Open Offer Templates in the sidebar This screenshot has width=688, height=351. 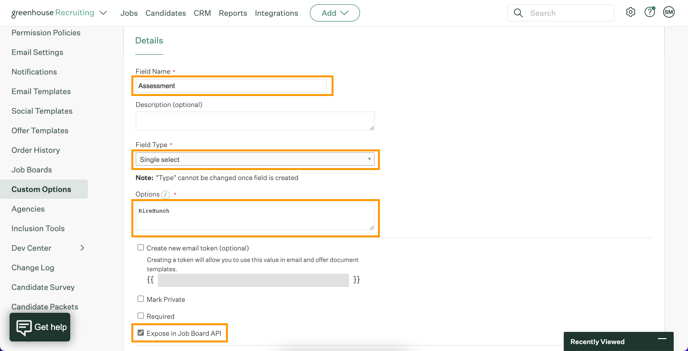(x=40, y=130)
